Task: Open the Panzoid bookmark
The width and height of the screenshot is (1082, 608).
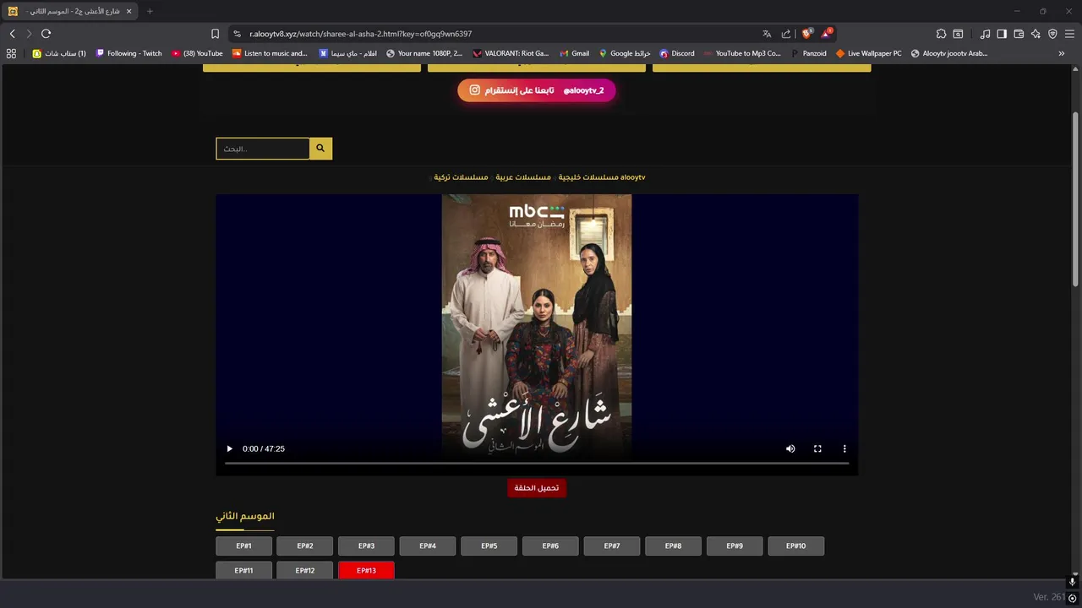Action: click(808, 53)
